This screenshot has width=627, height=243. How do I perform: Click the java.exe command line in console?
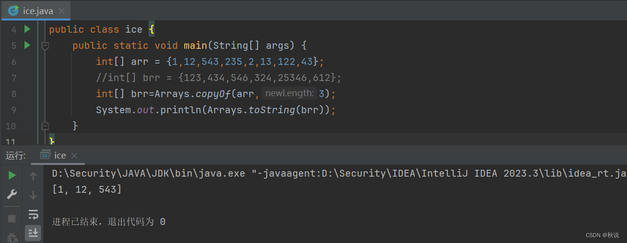click(x=339, y=173)
